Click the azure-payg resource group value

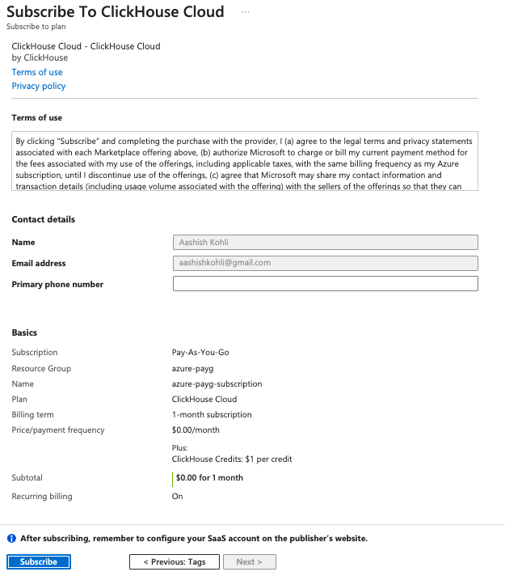pos(192,368)
